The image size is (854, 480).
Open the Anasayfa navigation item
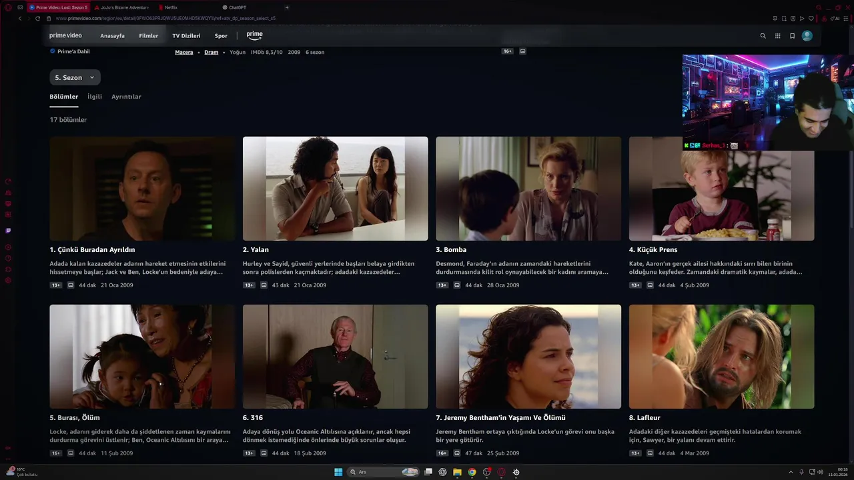112,36
